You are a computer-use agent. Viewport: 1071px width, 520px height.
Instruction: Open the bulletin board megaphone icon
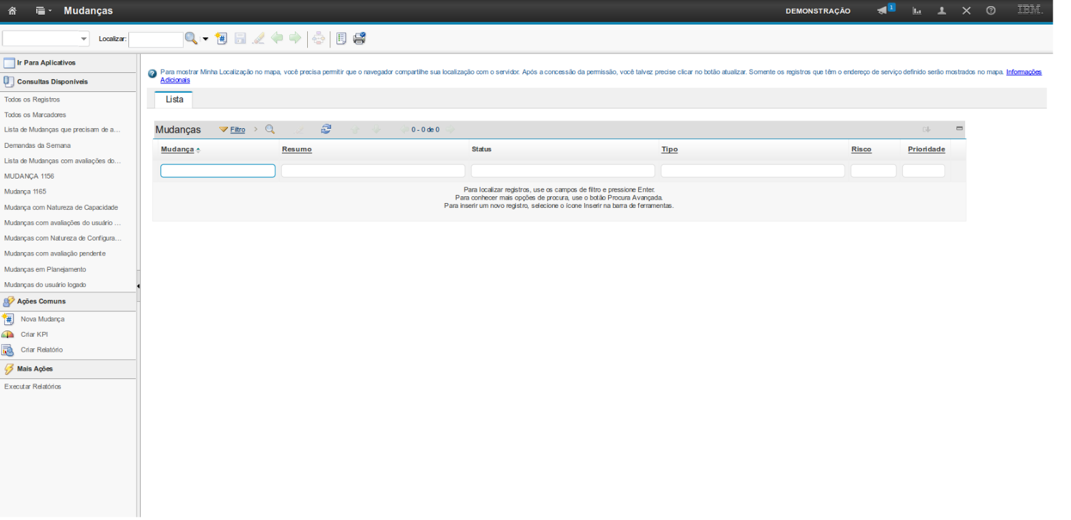(883, 11)
